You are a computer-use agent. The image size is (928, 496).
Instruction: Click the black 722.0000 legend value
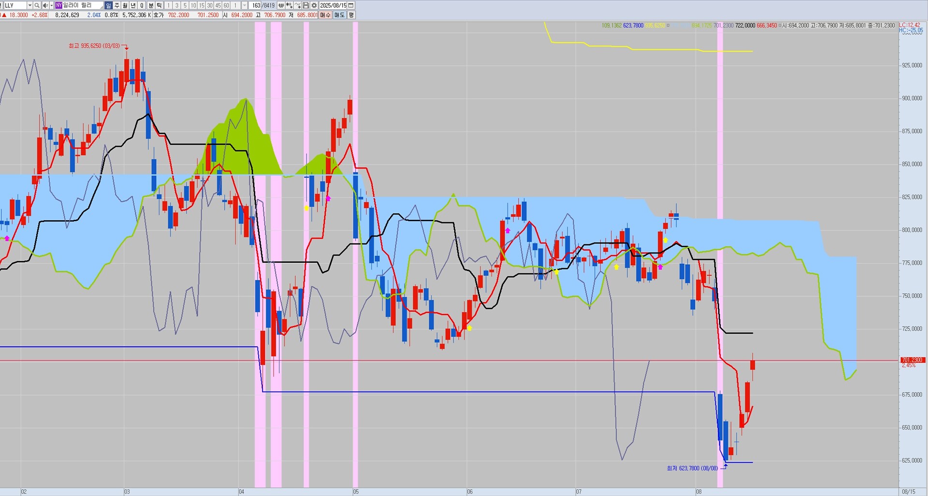745,26
